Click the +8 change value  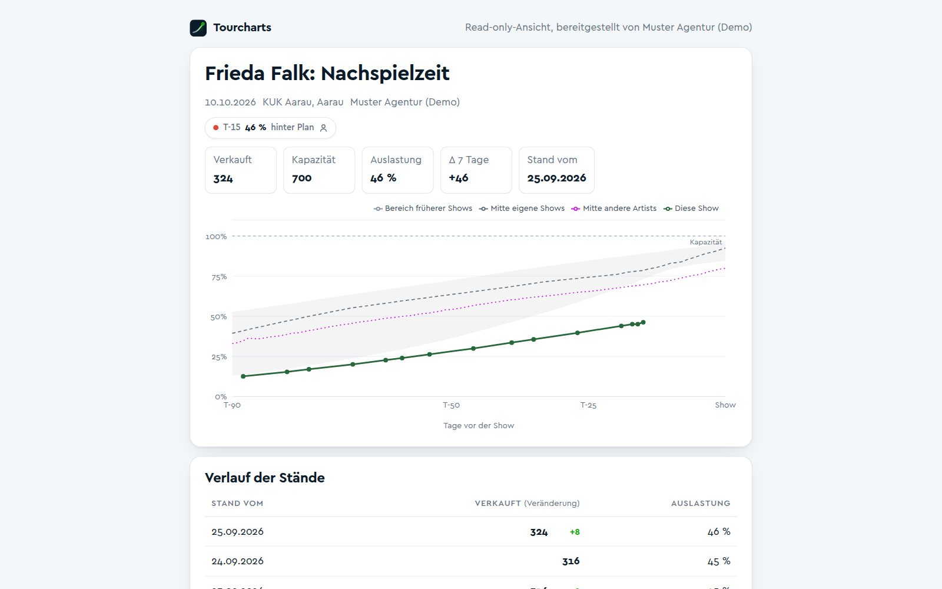[575, 532]
